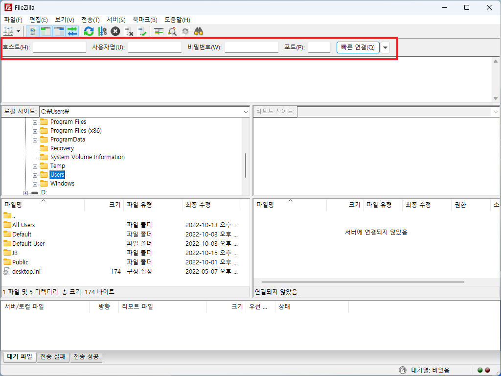Expand the Users folder node
Viewport: 501px width, 376px height.
[x=35, y=175]
